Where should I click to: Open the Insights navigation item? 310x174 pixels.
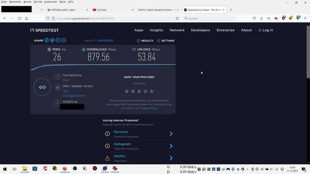(156, 30)
